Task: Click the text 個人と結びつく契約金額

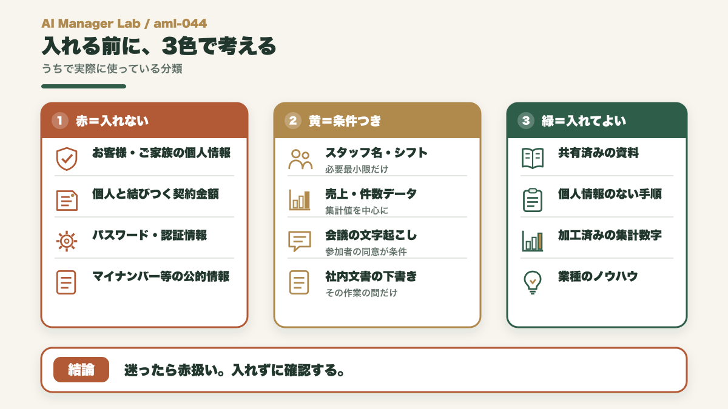Action: [x=155, y=194]
